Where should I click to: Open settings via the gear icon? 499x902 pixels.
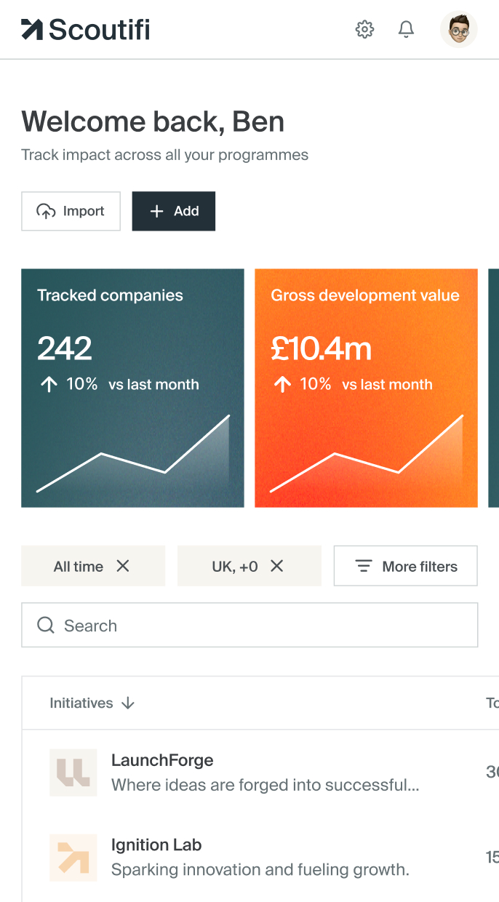tap(364, 30)
